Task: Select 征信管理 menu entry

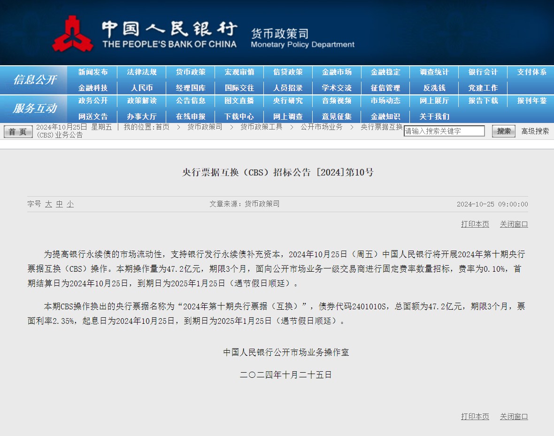Action: point(385,88)
